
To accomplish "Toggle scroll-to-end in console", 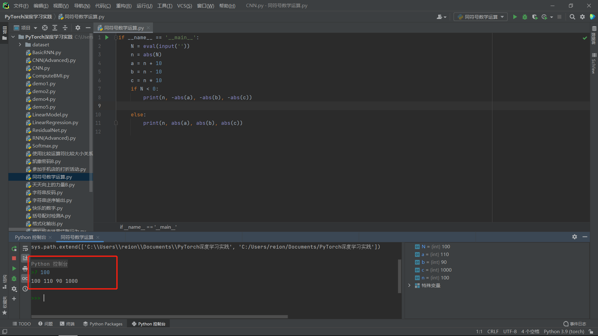I will pyautogui.click(x=25, y=259).
